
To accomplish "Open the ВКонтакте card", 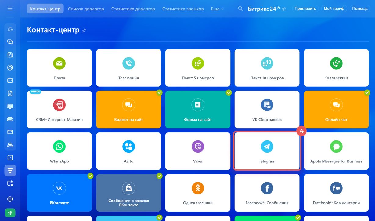I will point(59,193).
